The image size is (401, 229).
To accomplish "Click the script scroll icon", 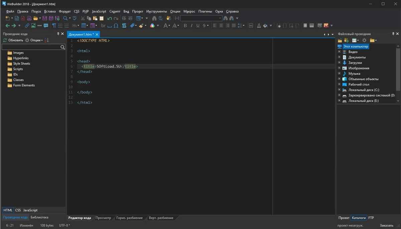I will [x=124, y=25].
